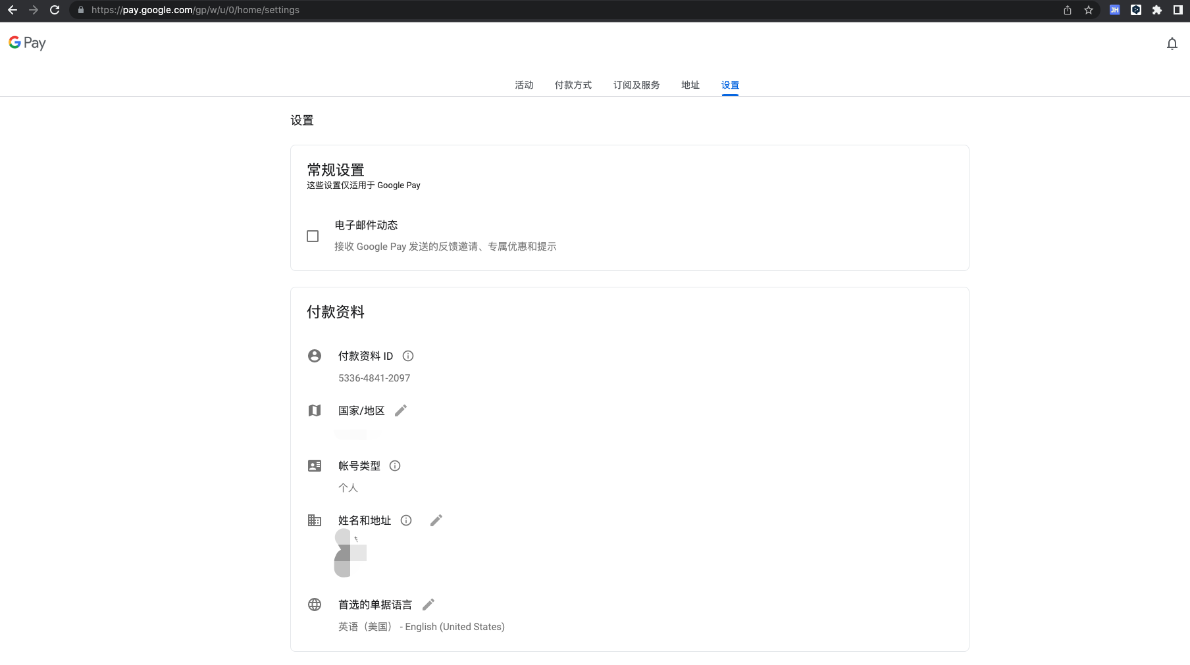Edit 首选的单据语言 with pencil icon
This screenshot has height=665, width=1190.
[x=428, y=604]
